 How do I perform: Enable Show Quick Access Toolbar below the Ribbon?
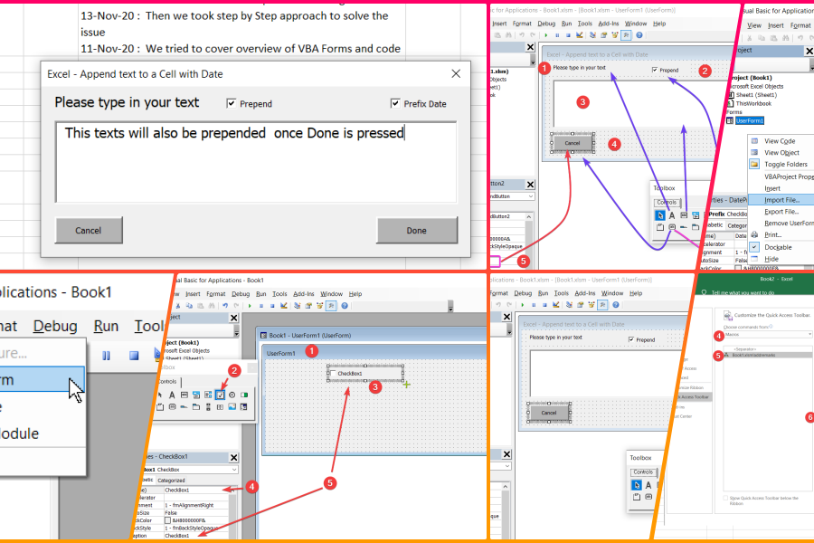(725, 498)
